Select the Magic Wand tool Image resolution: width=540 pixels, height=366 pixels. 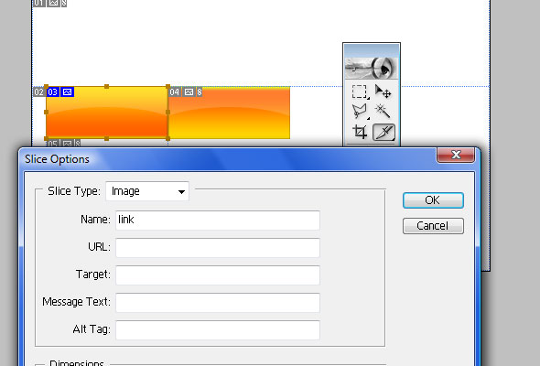[x=383, y=112]
